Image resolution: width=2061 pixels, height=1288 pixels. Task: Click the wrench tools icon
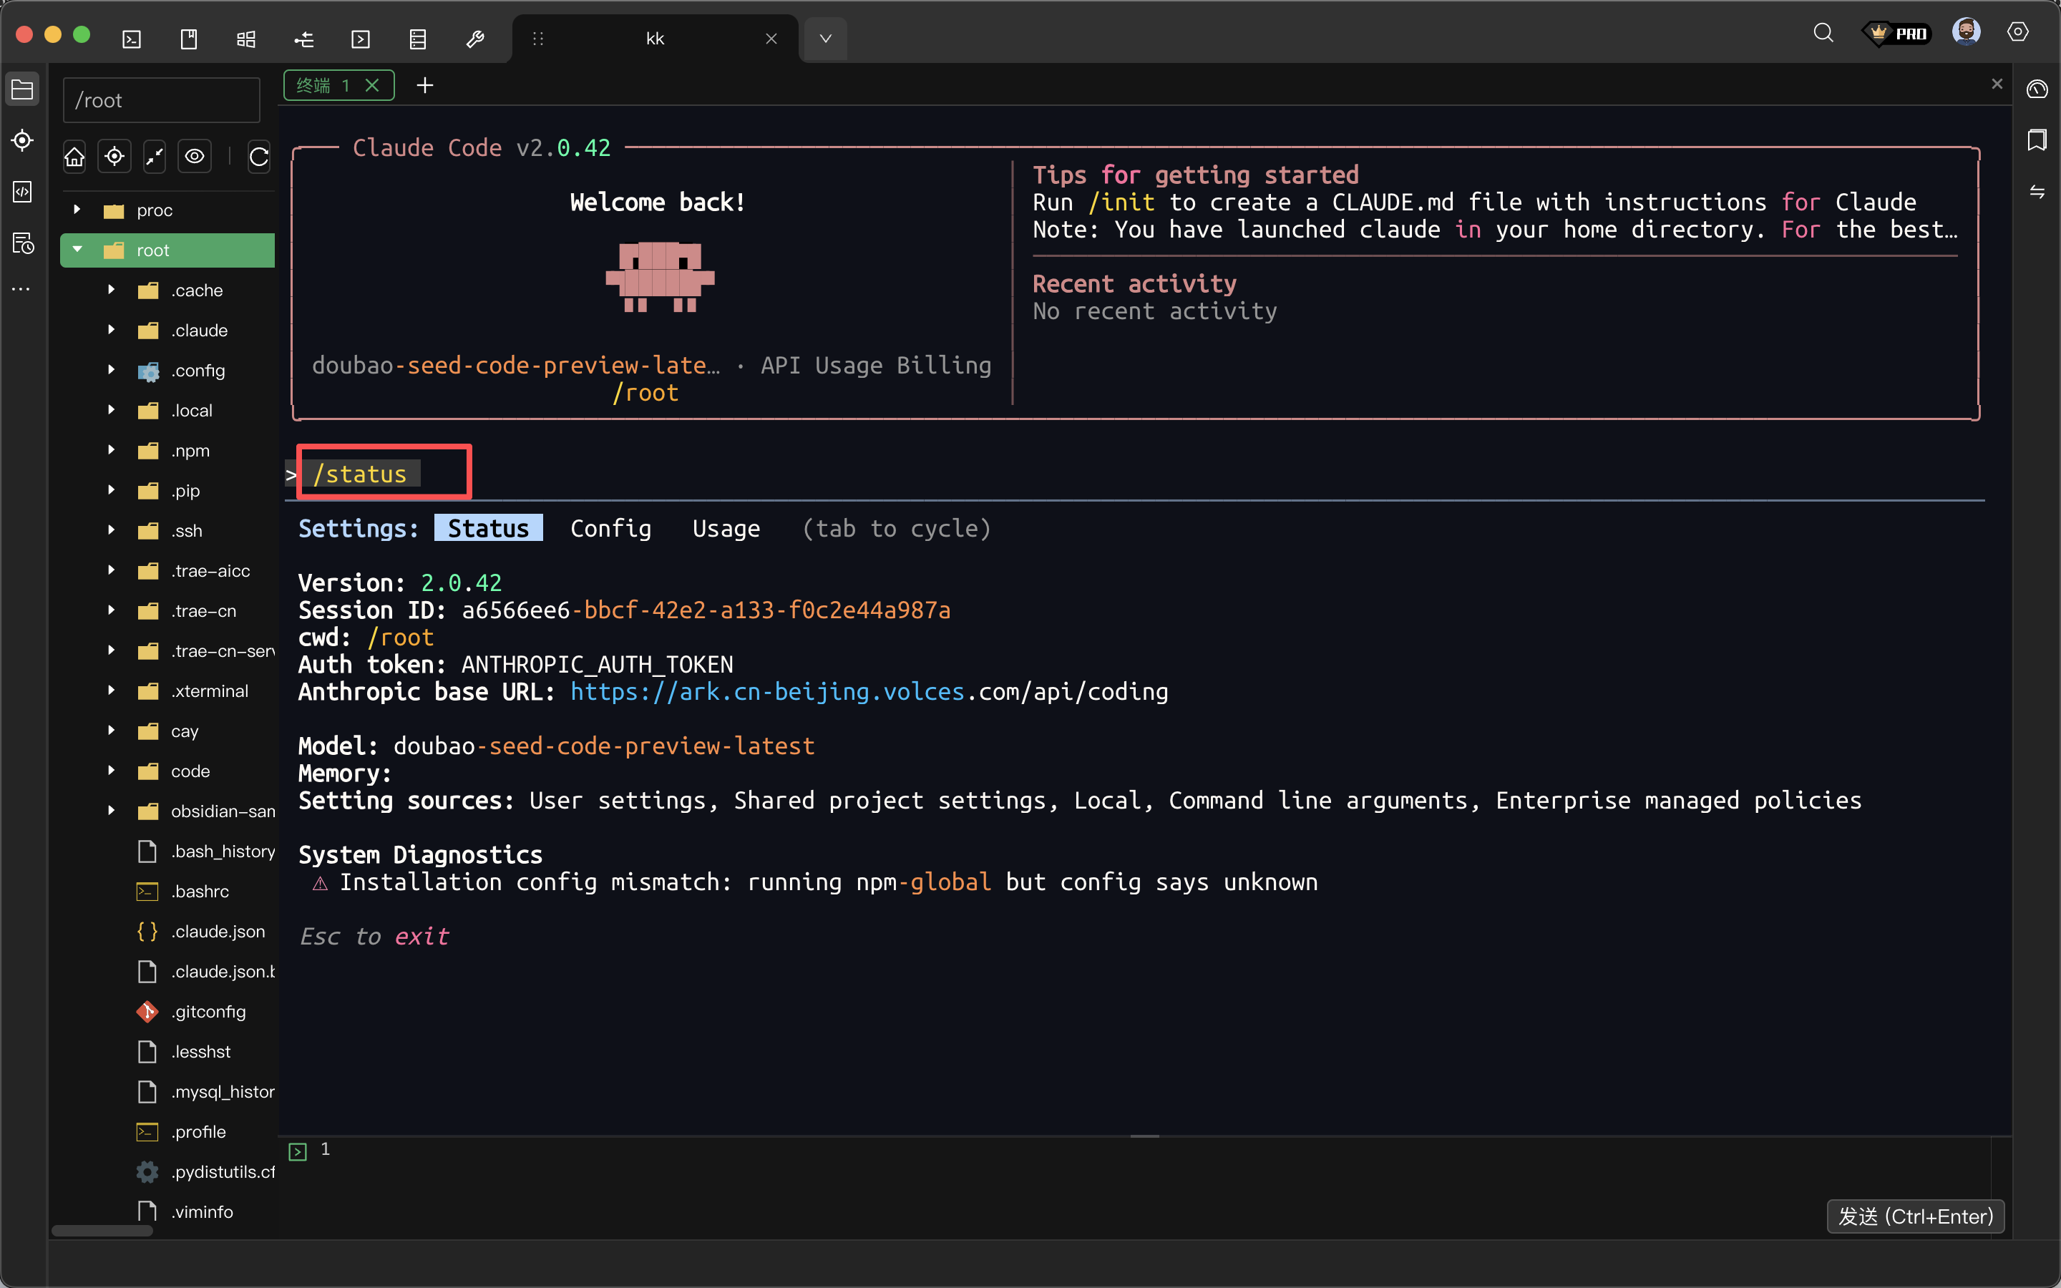pos(475,39)
